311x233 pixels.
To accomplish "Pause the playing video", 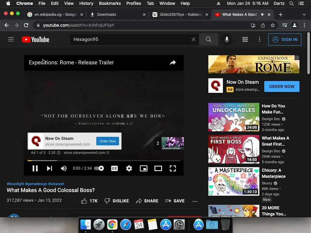I will [x=35, y=168].
